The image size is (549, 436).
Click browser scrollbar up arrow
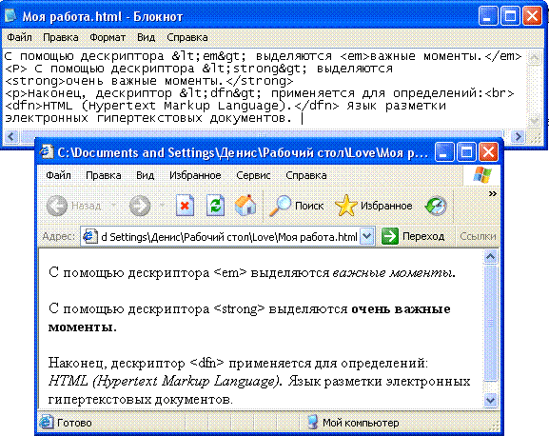click(490, 257)
